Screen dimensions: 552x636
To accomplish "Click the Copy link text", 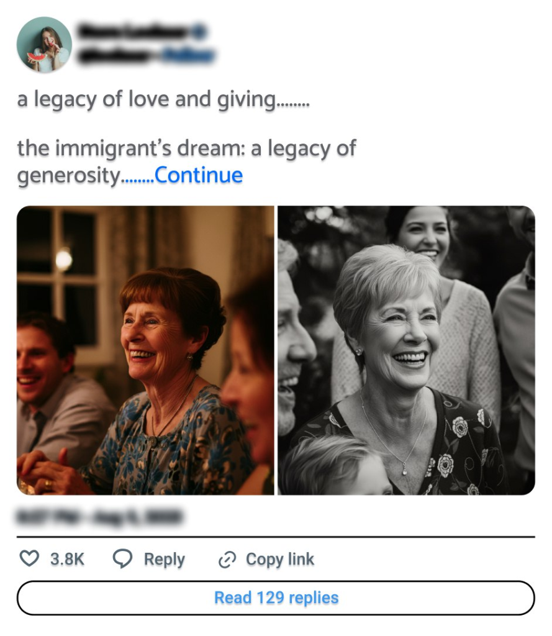I will [x=280, y=559].
